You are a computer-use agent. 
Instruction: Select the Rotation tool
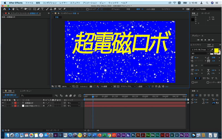[22, 9]
